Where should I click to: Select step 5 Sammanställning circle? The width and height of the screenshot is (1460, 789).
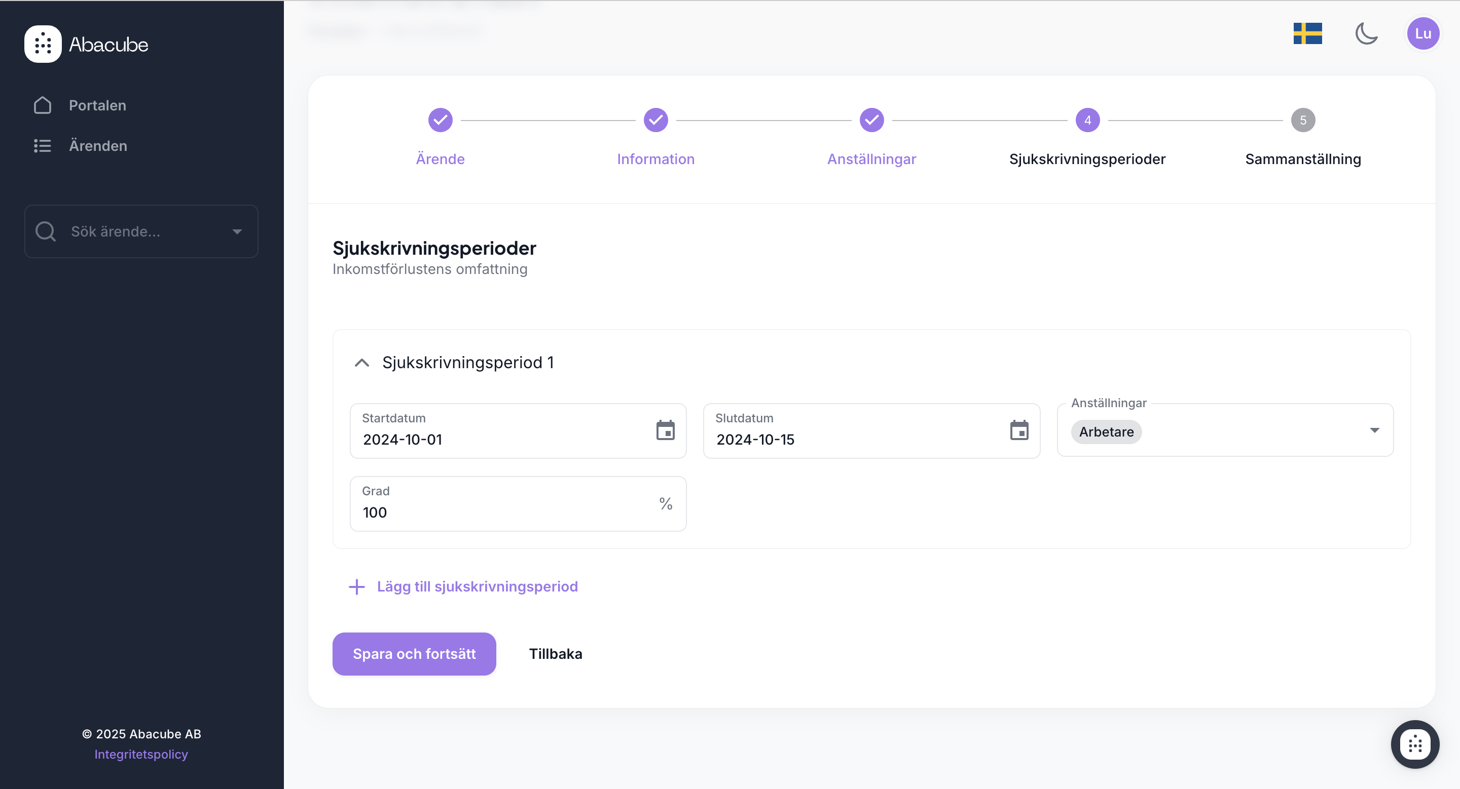click(x=1302, y=120)
